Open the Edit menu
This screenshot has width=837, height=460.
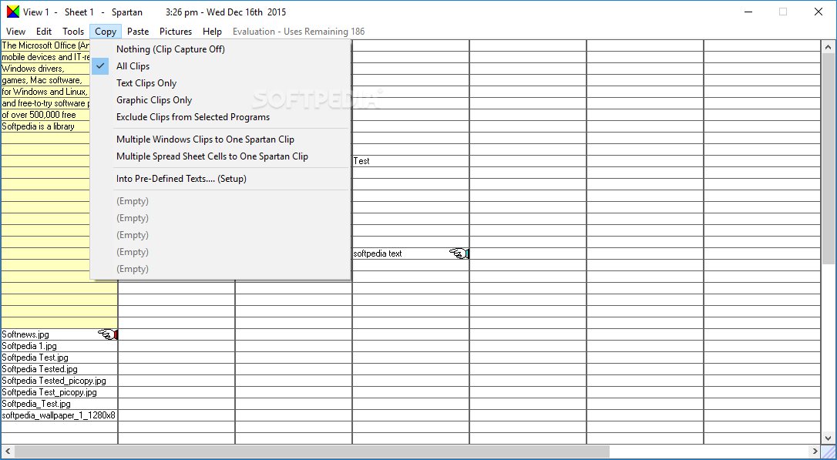(44, 32)
